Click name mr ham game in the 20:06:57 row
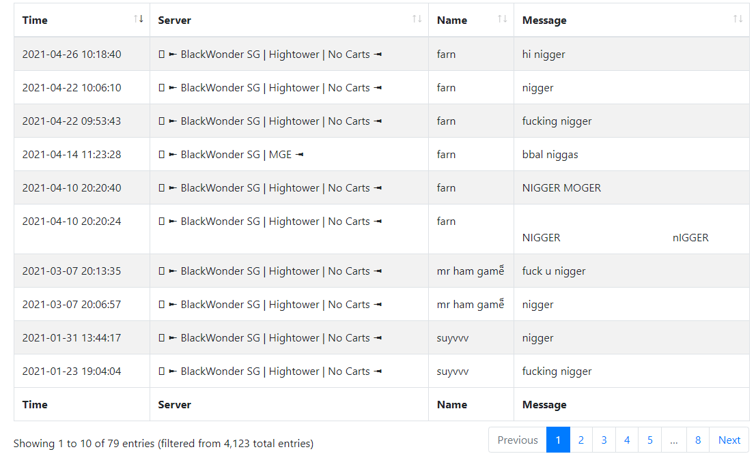The height and width of the screenshot is (456, 756). [471, 304]
